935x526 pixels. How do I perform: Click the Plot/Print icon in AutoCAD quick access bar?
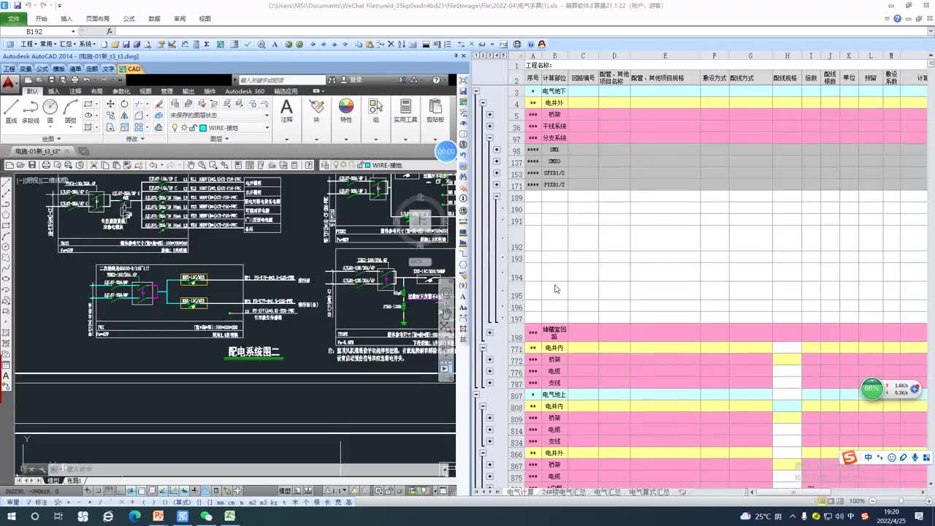coord(76,80)
